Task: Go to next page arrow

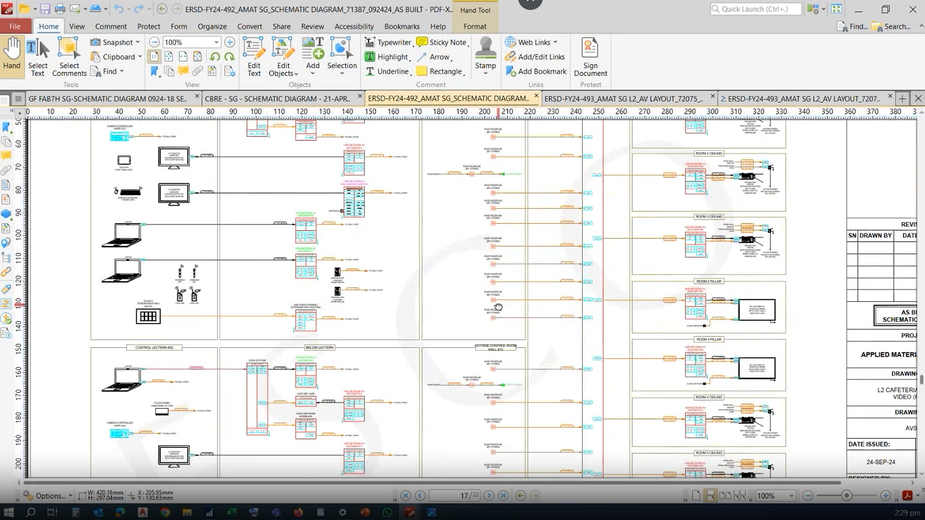Action: [489, 495]
